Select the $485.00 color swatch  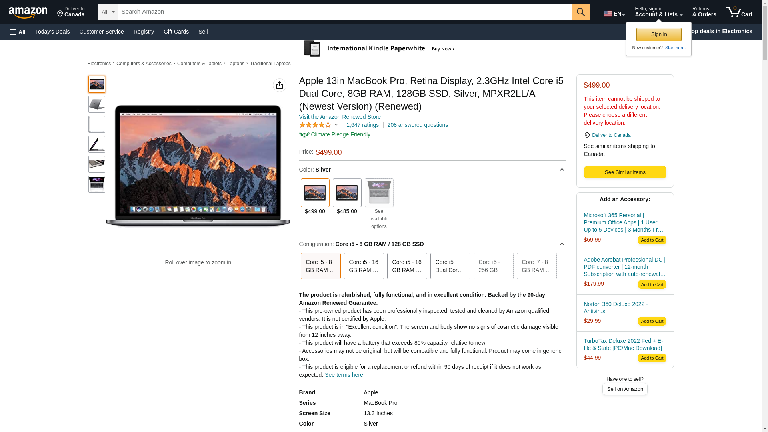(347, 193)
